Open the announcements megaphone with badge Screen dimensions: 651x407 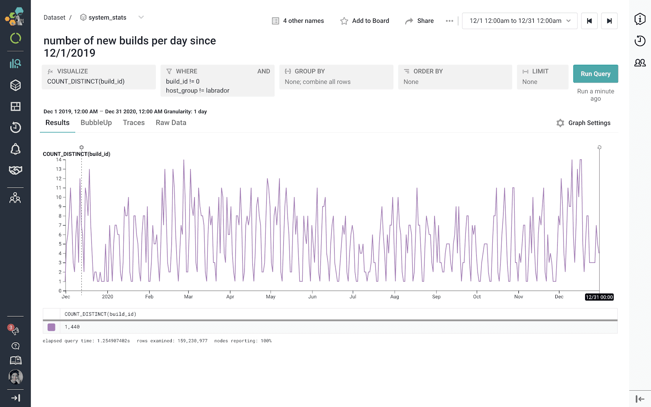pos(15,330)
